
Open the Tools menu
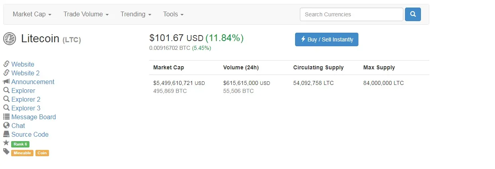click(173, 14)
